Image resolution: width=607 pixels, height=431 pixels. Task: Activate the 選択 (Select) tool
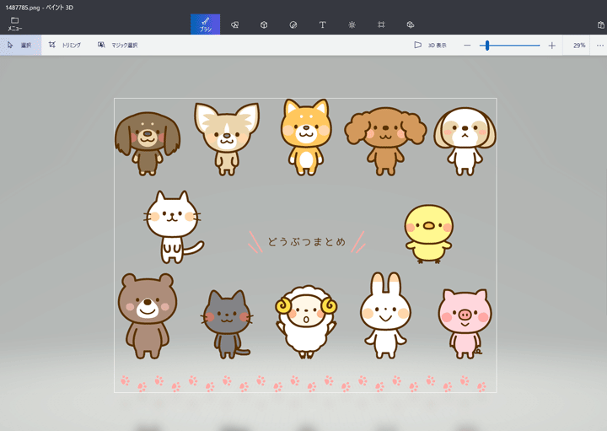[20, 45]
